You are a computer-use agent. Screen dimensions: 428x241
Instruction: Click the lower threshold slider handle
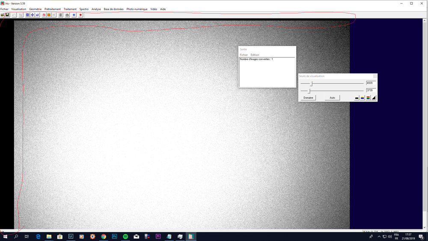[x=309, y=90]
